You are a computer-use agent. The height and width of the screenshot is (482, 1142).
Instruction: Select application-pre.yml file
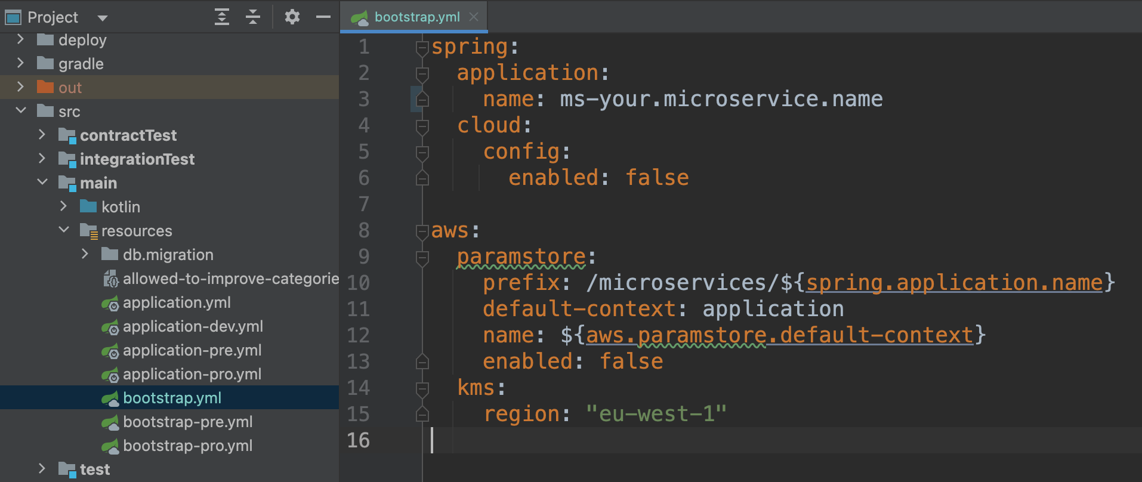192,350
